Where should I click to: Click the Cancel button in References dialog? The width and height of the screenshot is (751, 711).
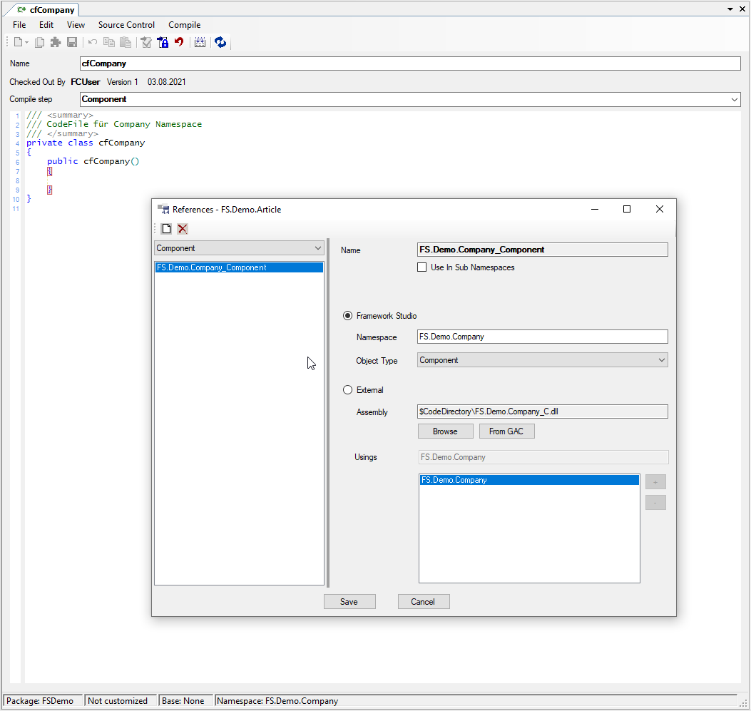coord(424,602)
